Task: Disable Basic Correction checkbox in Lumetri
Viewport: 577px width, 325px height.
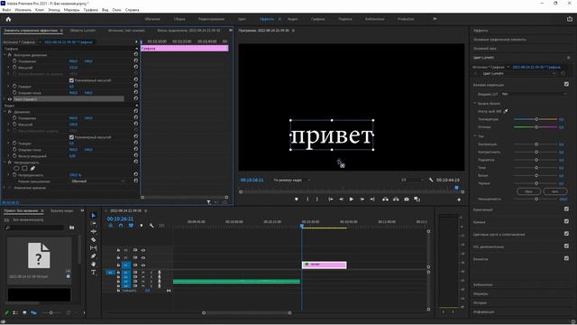Action: click(x=566, y=84)
